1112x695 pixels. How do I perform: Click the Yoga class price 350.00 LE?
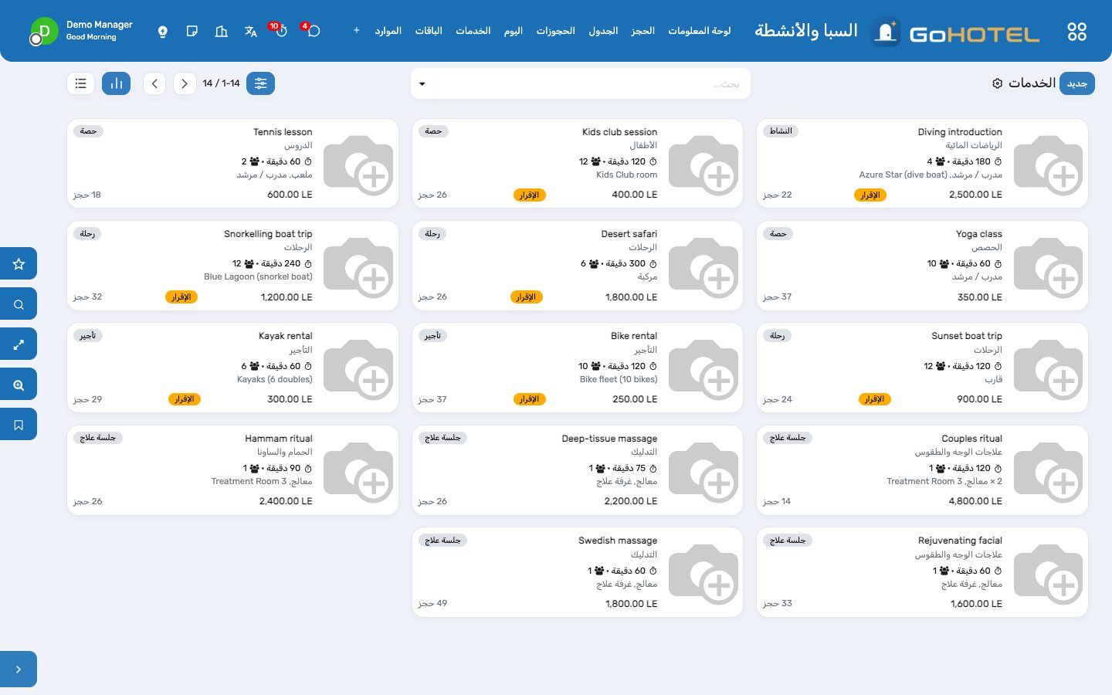(980, 297)
